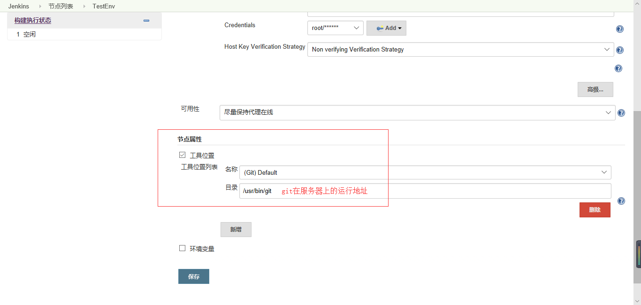Enable the 环境变量 checkbox
This screenshot has height=305, width=641.
[183, 248]
